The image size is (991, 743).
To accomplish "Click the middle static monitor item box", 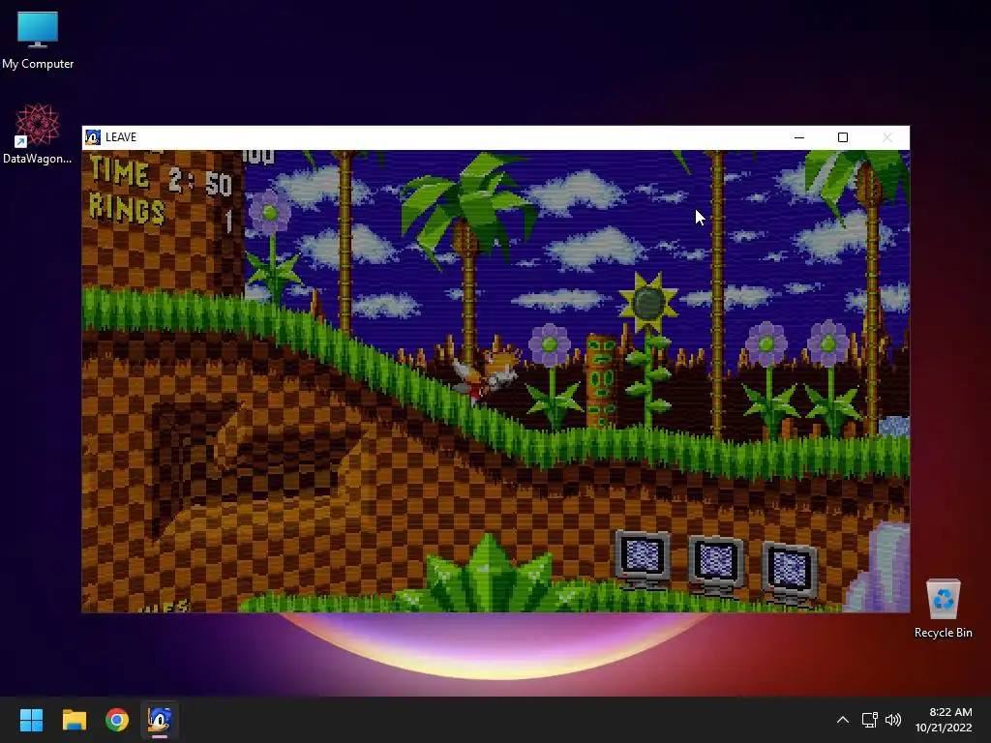I will tap(715, 565).
